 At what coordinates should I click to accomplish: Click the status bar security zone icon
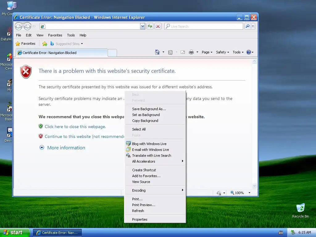(219, 193)
